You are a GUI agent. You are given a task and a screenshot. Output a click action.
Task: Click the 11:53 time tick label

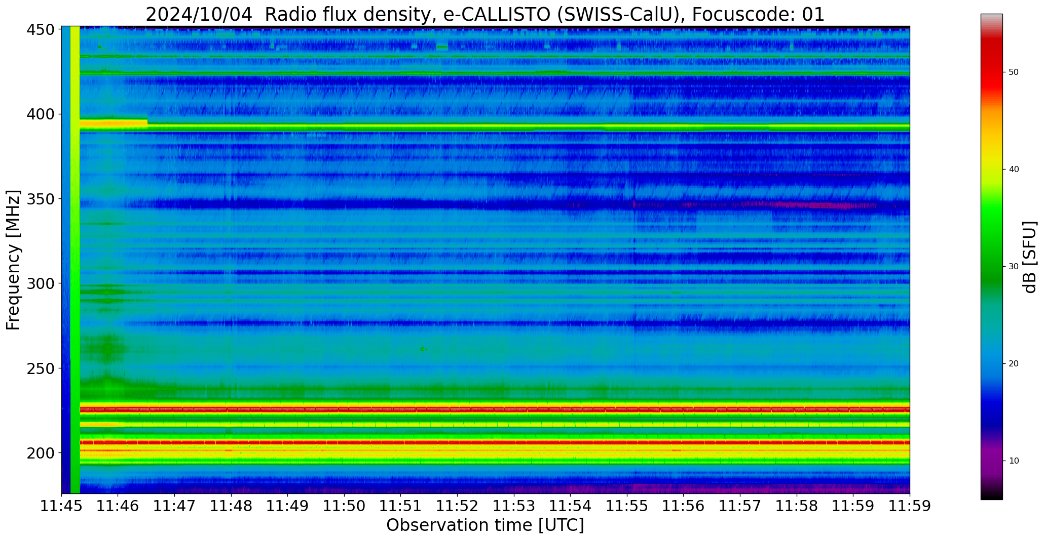(x=514, y=506)
